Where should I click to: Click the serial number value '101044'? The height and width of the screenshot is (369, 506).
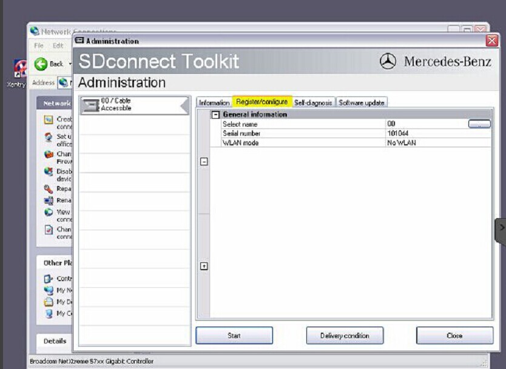pyautogui.click(x=398, y=133)
